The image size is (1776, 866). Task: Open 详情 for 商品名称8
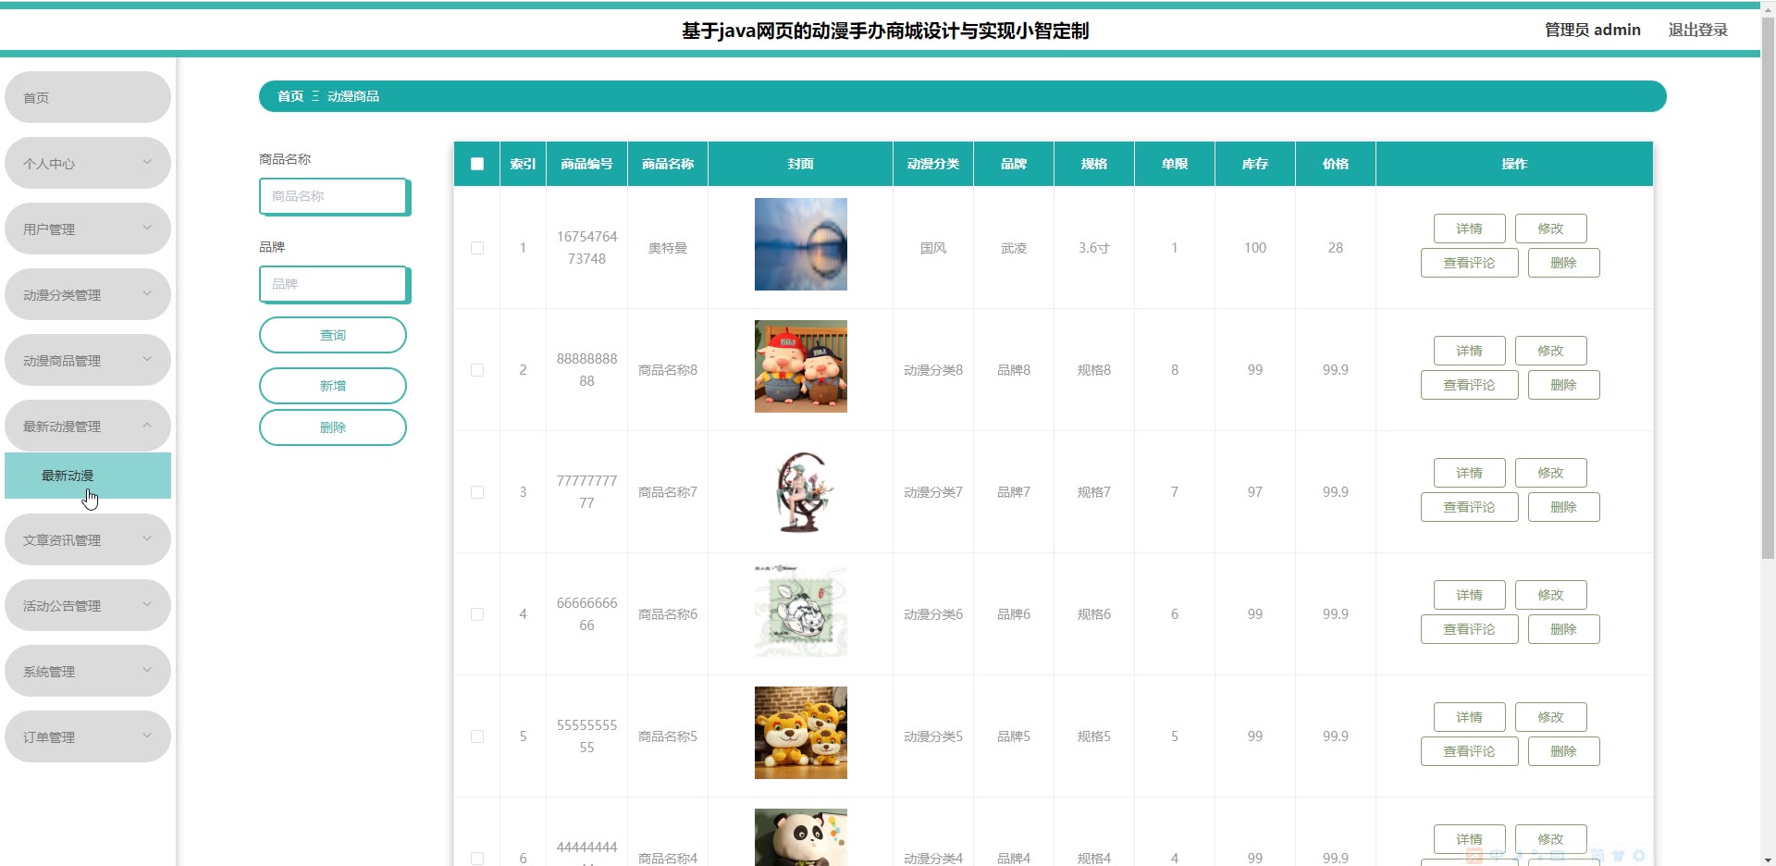1469,351
